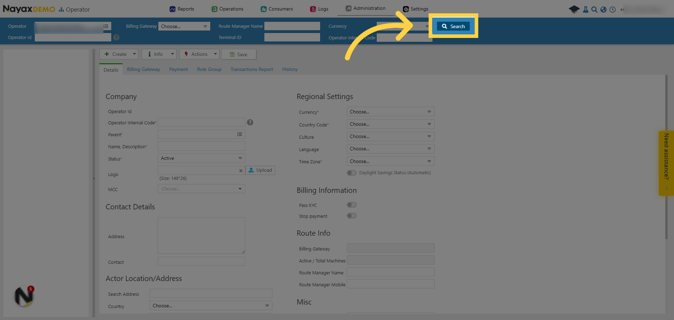Enable the Pass KYC toggle
Screen dimensions: 674x320
click(x=352, y=205)
